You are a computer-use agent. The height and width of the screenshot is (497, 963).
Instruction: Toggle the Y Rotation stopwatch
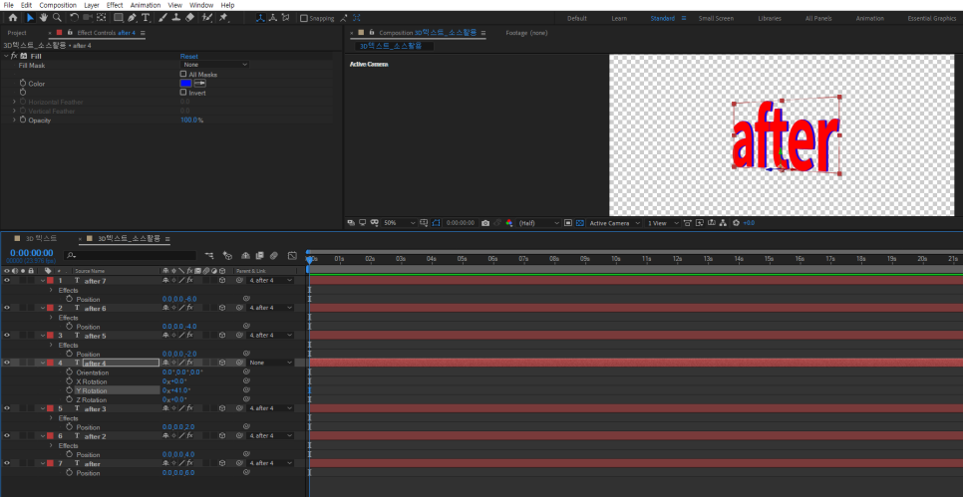70,390
